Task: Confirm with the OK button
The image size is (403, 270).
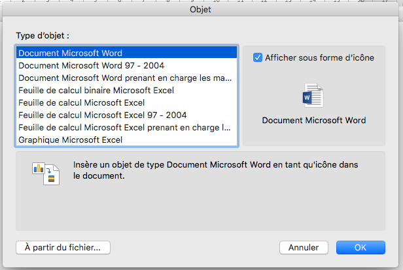Action: click(360, 247)
